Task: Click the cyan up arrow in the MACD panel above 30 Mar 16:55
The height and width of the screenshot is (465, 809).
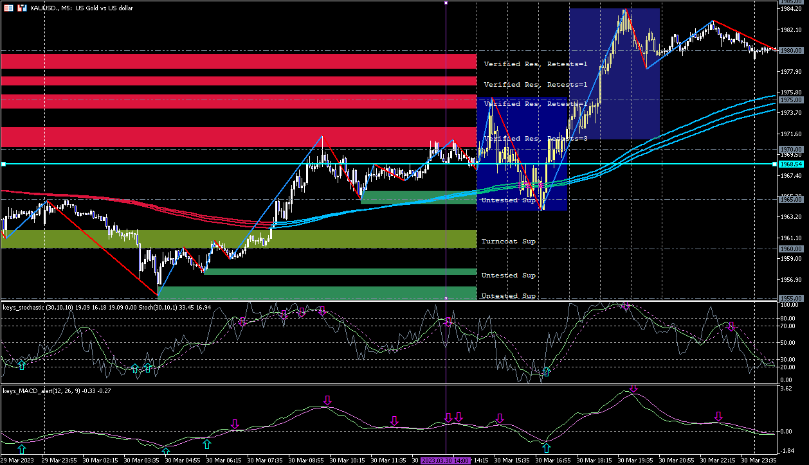Action: 547,448
